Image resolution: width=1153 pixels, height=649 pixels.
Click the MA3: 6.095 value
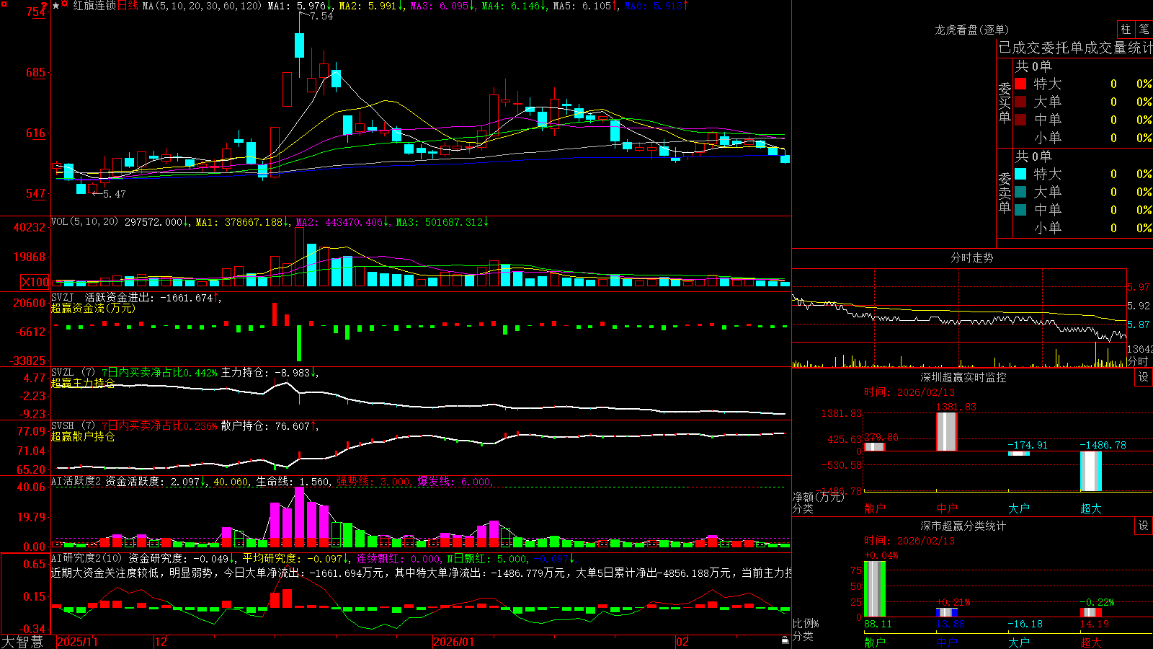440,6
